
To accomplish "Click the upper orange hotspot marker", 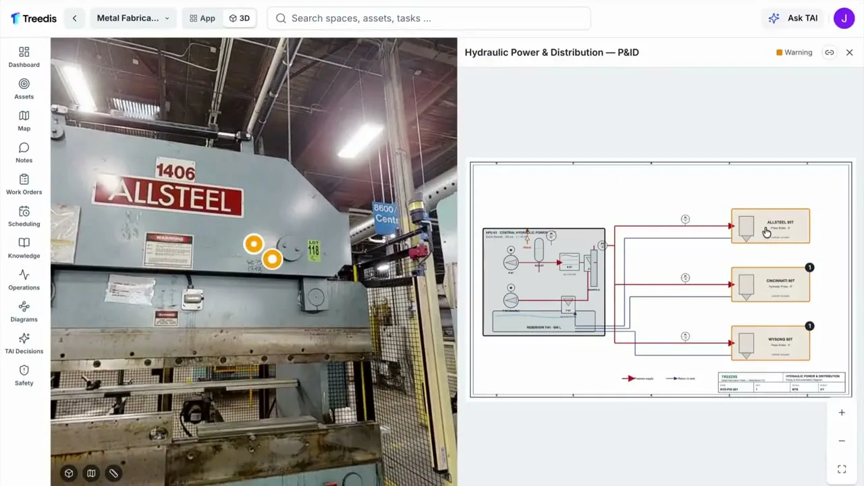I will [x=254, y=244].
